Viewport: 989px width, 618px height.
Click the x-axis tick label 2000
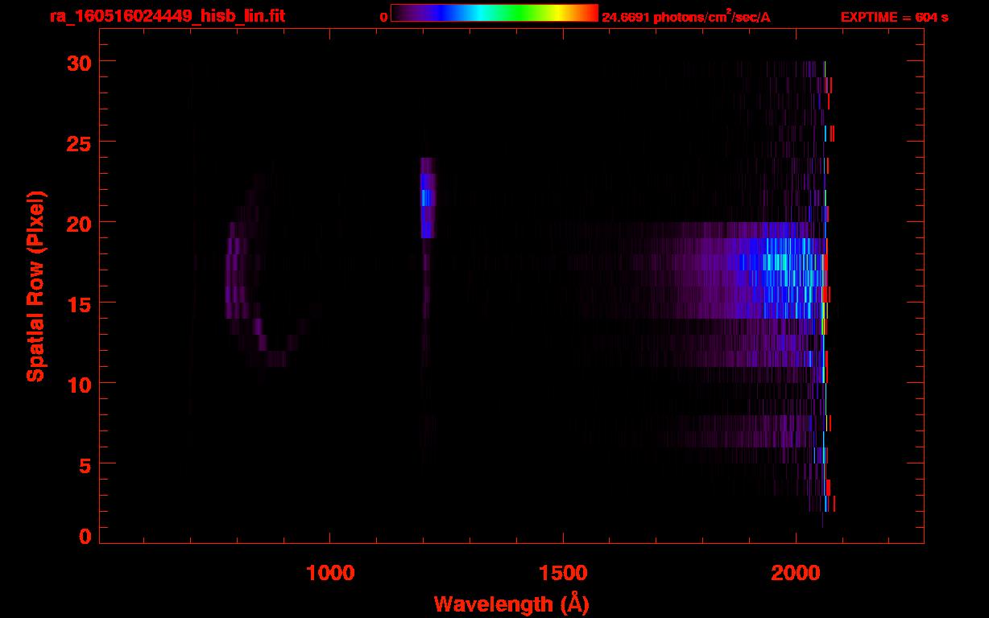796,572
